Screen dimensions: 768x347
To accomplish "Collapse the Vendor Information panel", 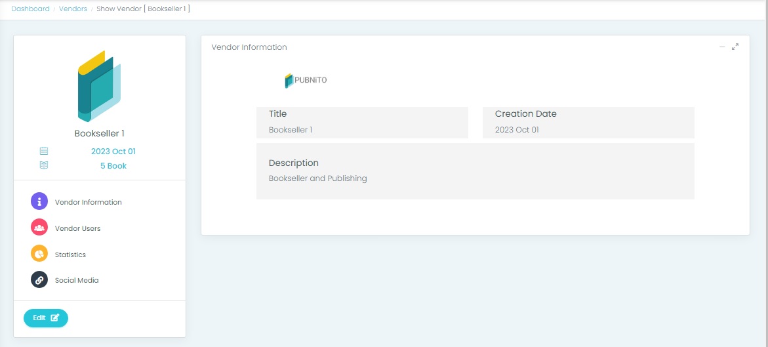I will [722, 47].
